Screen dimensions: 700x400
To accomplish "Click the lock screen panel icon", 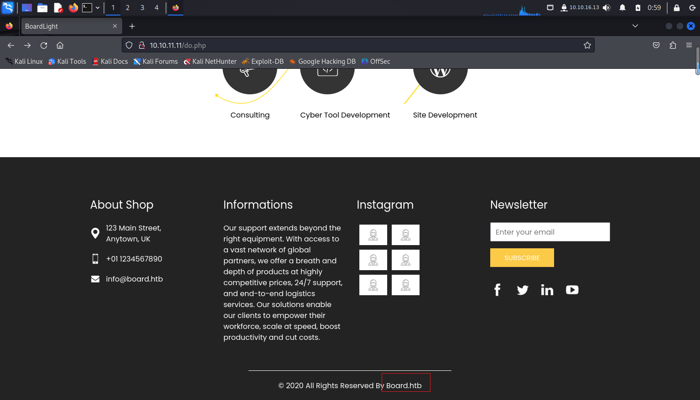I will coord(677,7).
